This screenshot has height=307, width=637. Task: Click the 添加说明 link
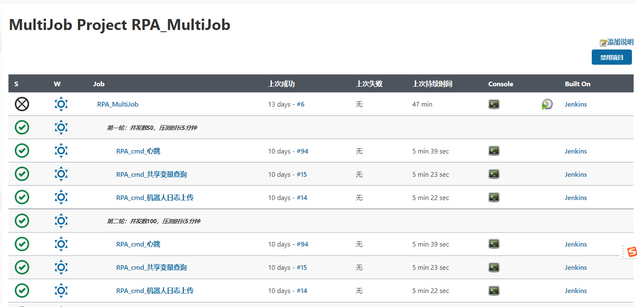619,42
